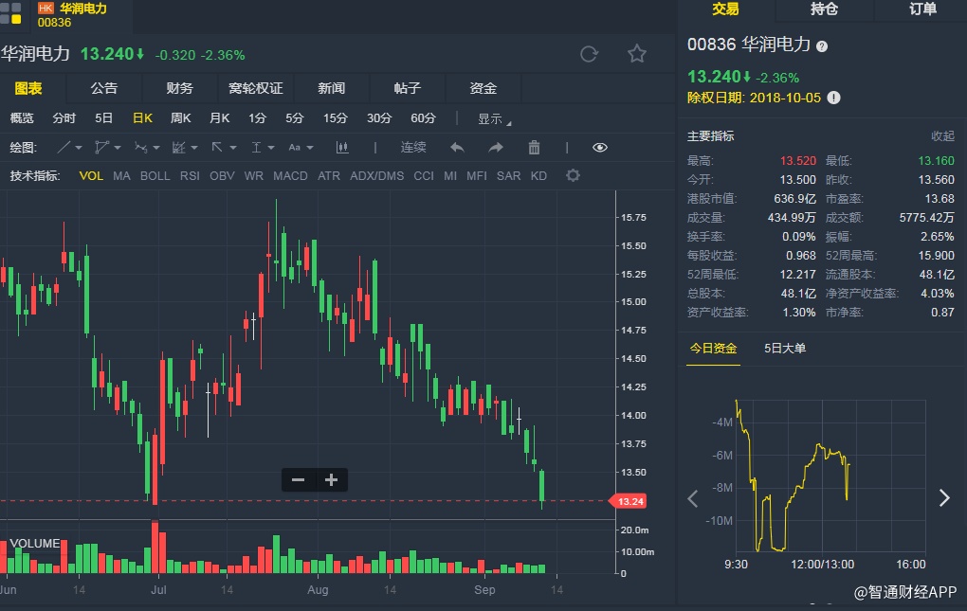Select the candlestick measure drawing tool
The width and height of the screenshot is (967, 611).
[342, 148]
